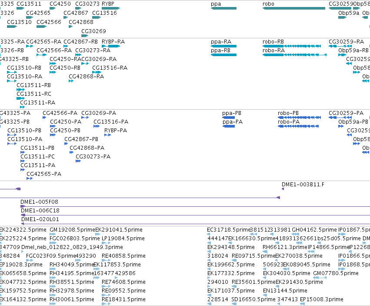Select EST label EN13144.5prime

[x=285, y=291]
